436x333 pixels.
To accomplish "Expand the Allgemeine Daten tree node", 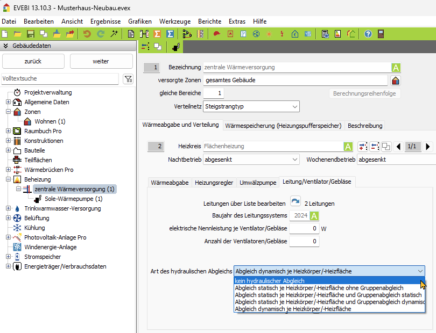I will (x=8, y=102).
